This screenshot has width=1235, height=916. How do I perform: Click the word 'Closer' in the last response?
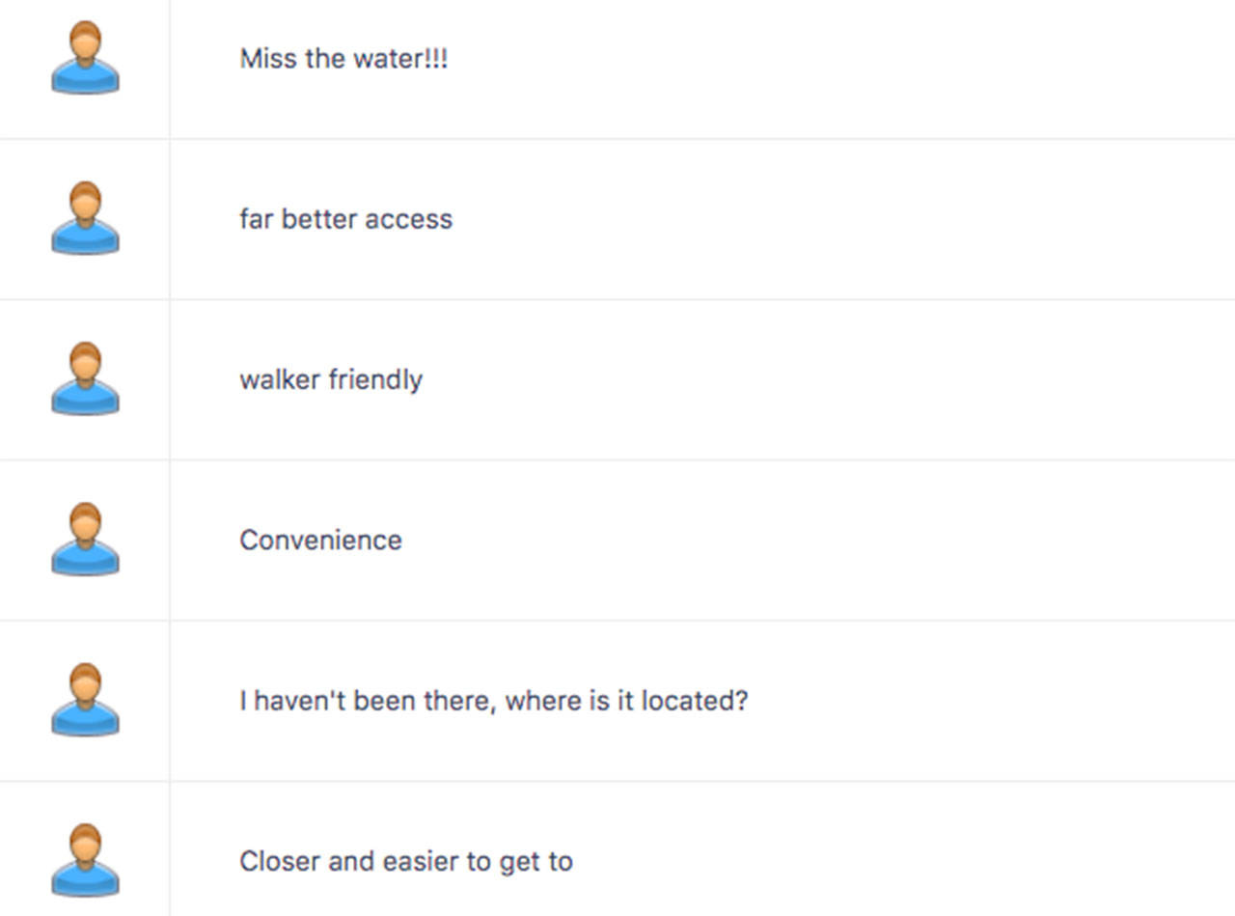[280, 861]
